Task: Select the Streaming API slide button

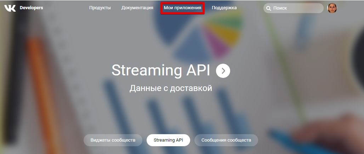Action: [x=168, y=140]
